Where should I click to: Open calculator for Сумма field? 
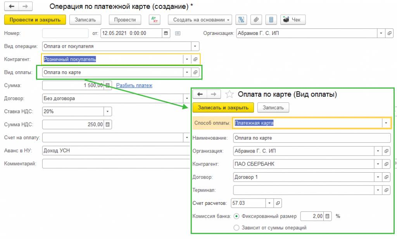coord(108,85)
